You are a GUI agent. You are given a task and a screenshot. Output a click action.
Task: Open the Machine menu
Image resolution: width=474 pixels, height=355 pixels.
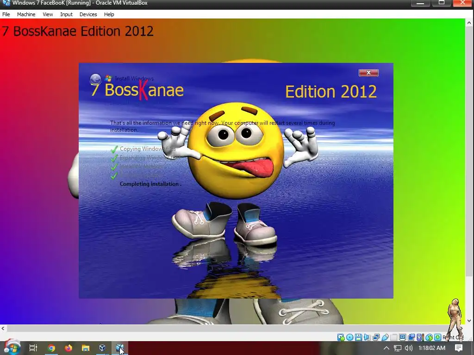tap(26, 14)
